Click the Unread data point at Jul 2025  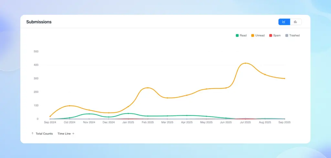(x=246, y=63)
